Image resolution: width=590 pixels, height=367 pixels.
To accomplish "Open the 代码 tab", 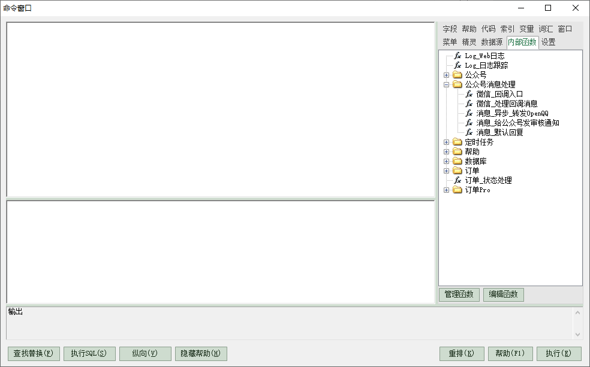I will [489, 29].
